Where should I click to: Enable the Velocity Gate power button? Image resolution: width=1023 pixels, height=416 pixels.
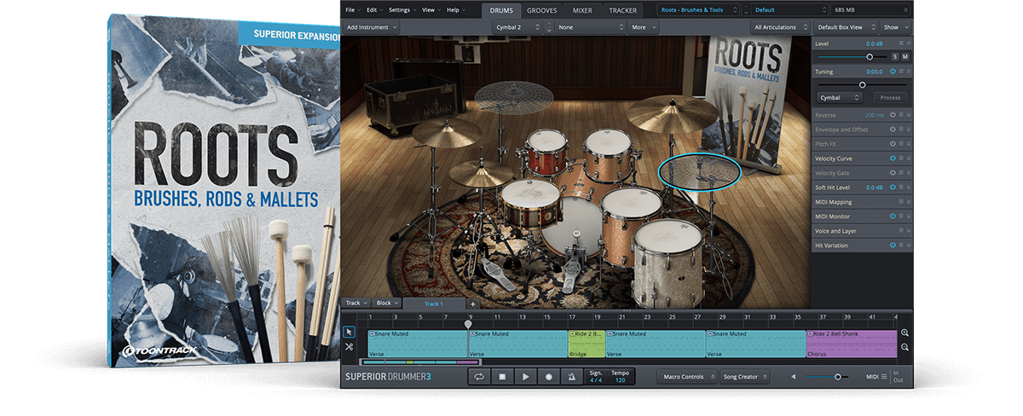893,173
